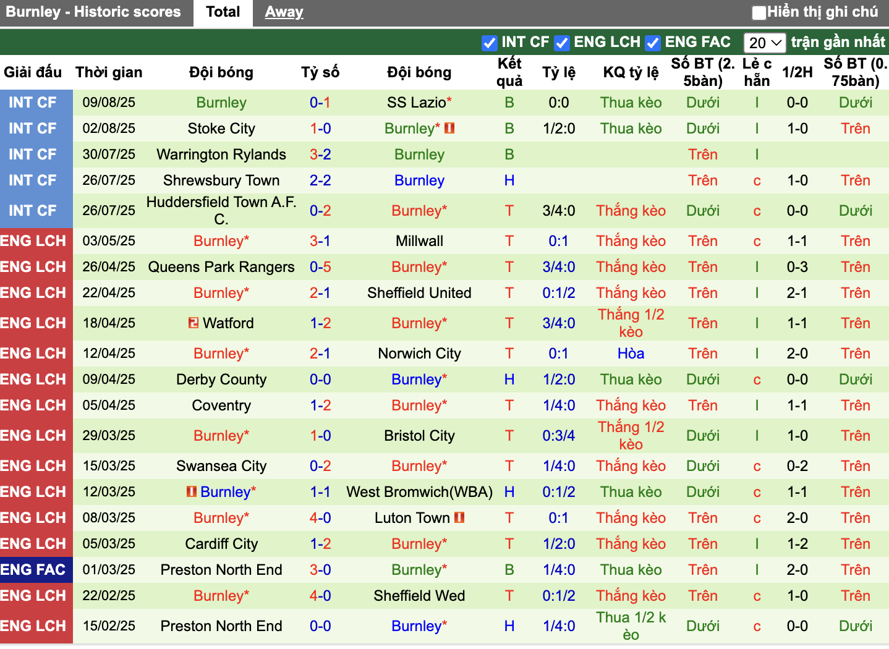Open Coventry team link

(x=221, y=405)
